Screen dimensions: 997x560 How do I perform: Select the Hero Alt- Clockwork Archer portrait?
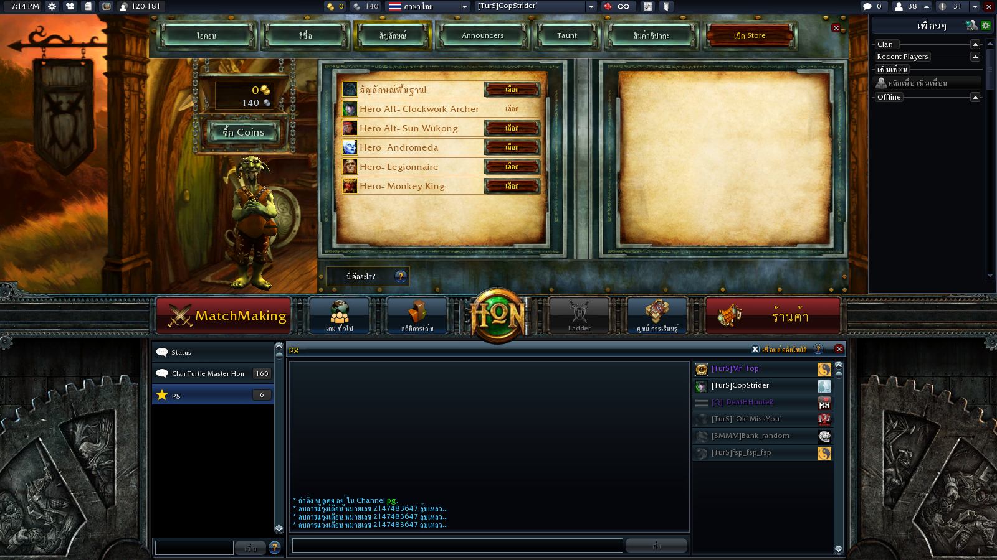click(350, 109)
